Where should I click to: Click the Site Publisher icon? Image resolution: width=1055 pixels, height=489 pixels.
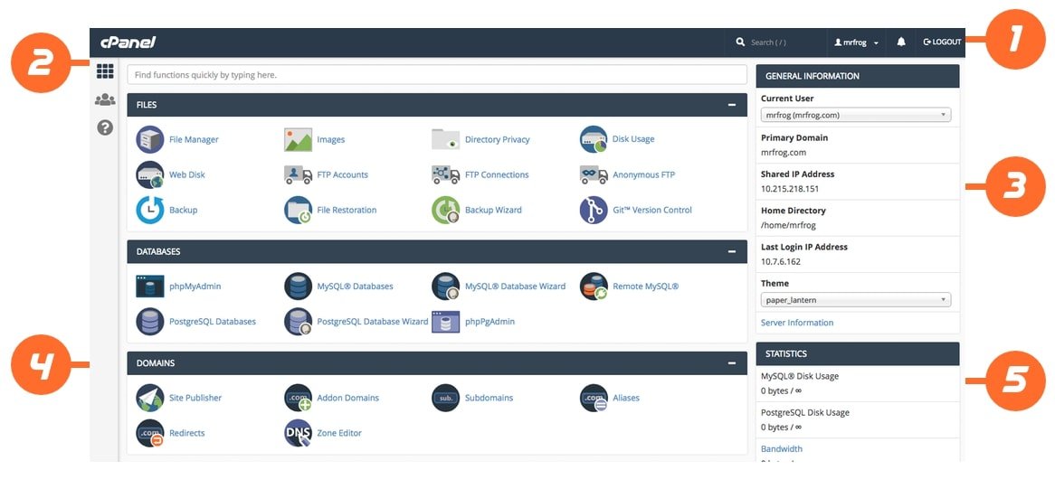[150, 398]
